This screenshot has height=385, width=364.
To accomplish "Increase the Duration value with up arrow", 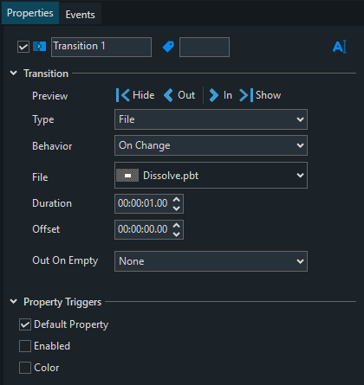I will pyautogui.click(x=177, y=199).
